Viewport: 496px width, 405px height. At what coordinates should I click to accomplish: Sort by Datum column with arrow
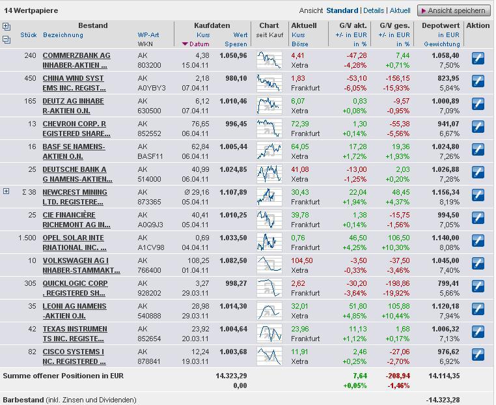(196, 44)
